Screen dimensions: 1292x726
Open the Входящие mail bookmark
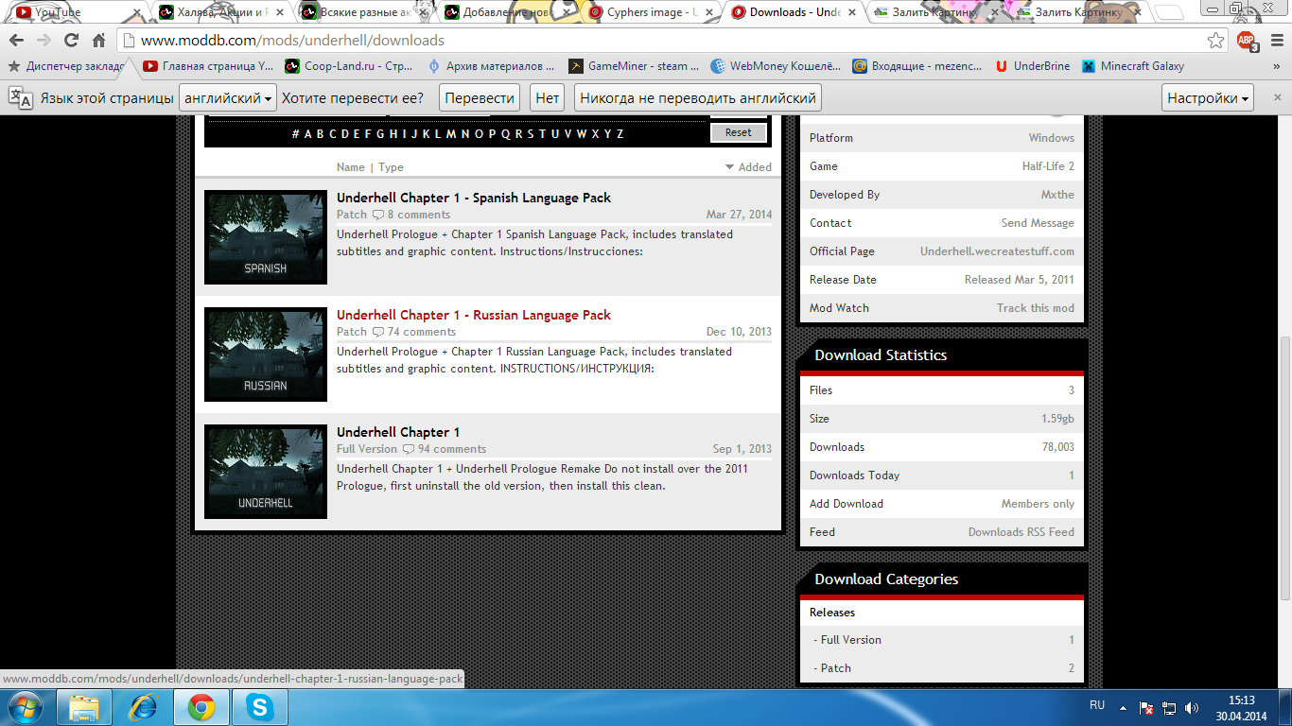(917, 66)
